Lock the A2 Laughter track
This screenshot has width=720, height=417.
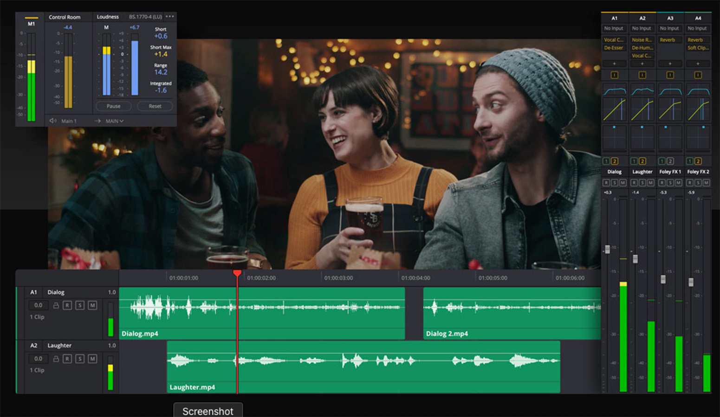click(x=56, y=359)
